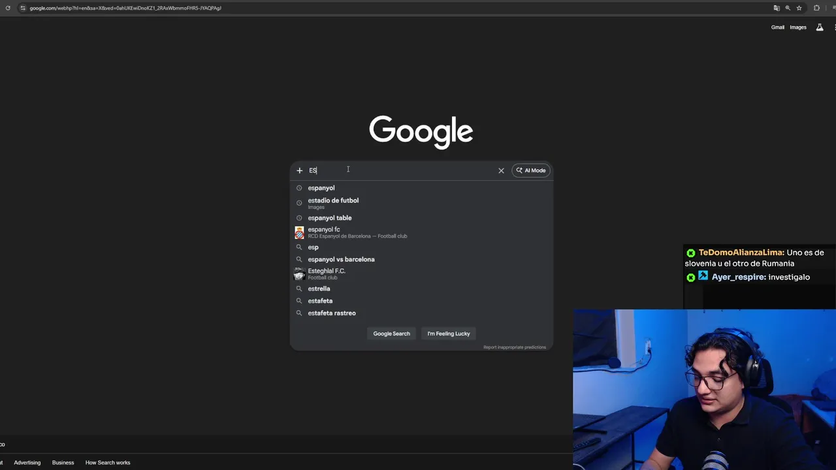The height and width of the screenshot is (470, 836).
Task: Click the zoom magnifier icon in address bar
Action: point(788,8)
